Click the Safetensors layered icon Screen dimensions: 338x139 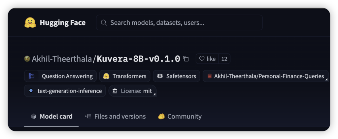coord(160,76)
